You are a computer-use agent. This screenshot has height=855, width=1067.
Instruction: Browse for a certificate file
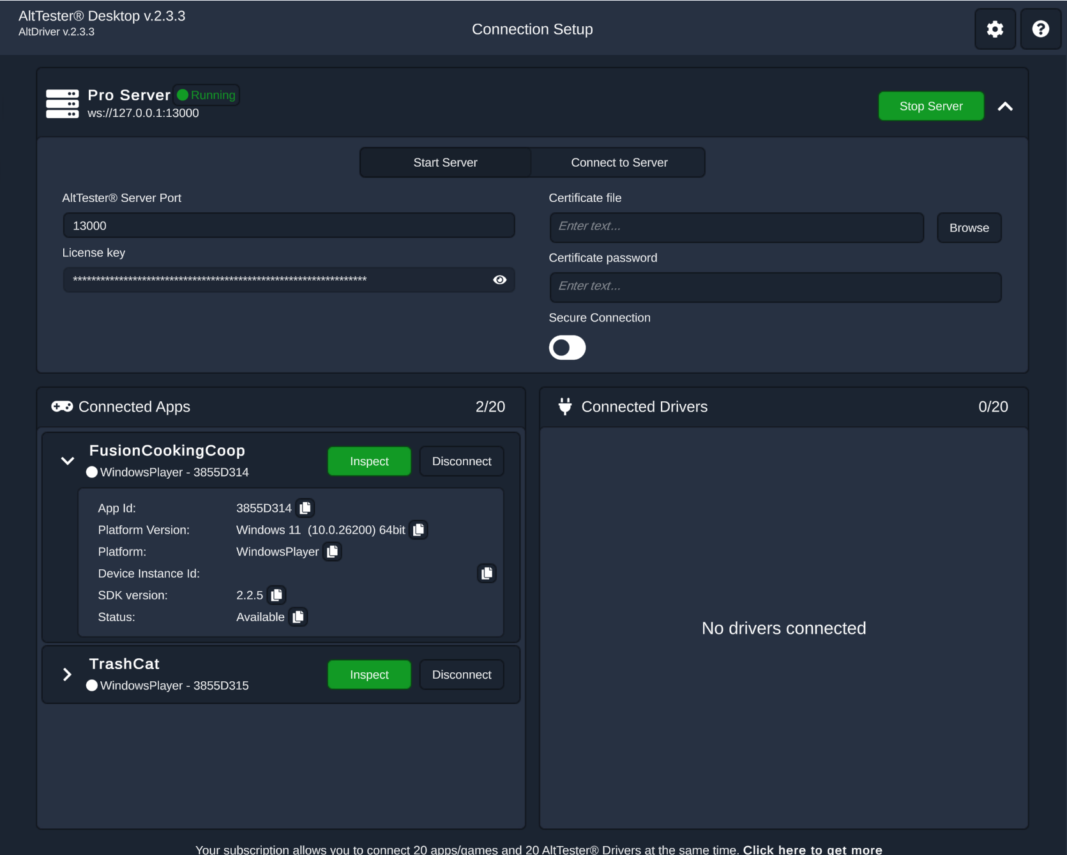pos(969,228)
